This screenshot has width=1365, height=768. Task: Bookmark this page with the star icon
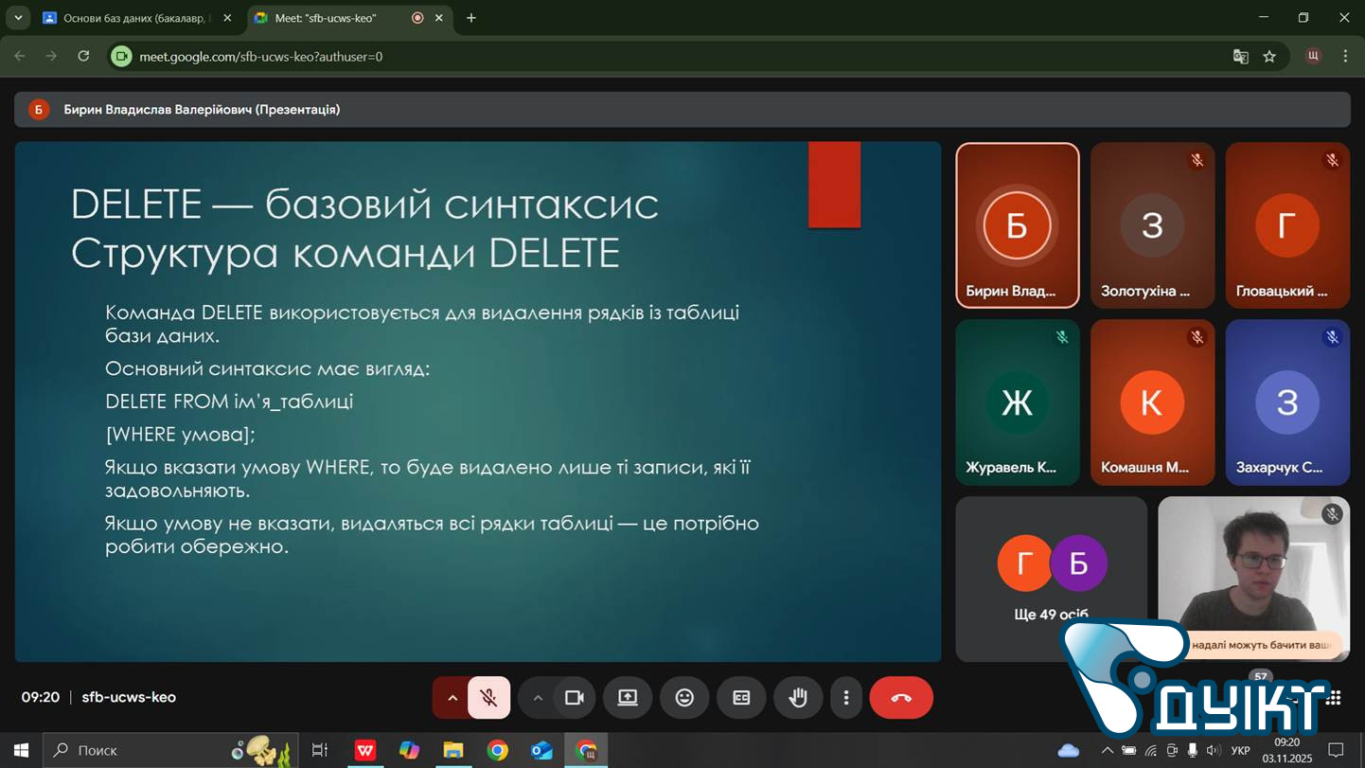pyautogui.click(x=1269, y=57)
